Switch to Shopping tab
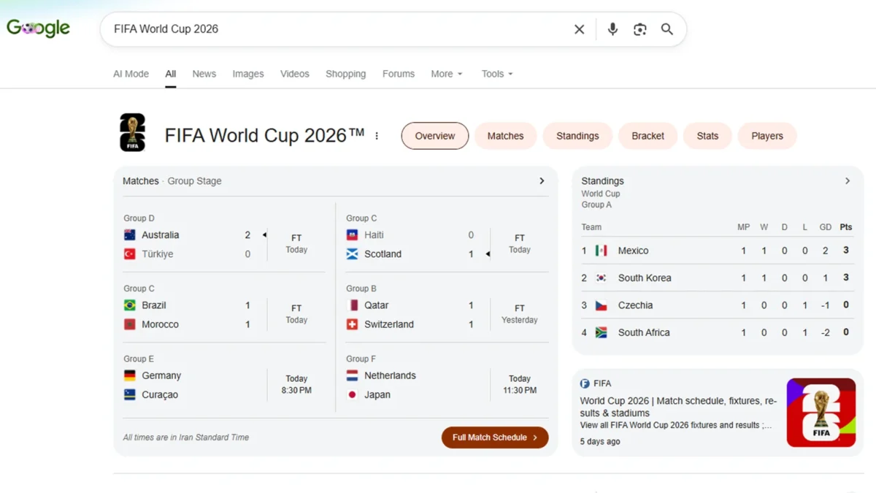 pyautogui.click(x=345, y=74)
